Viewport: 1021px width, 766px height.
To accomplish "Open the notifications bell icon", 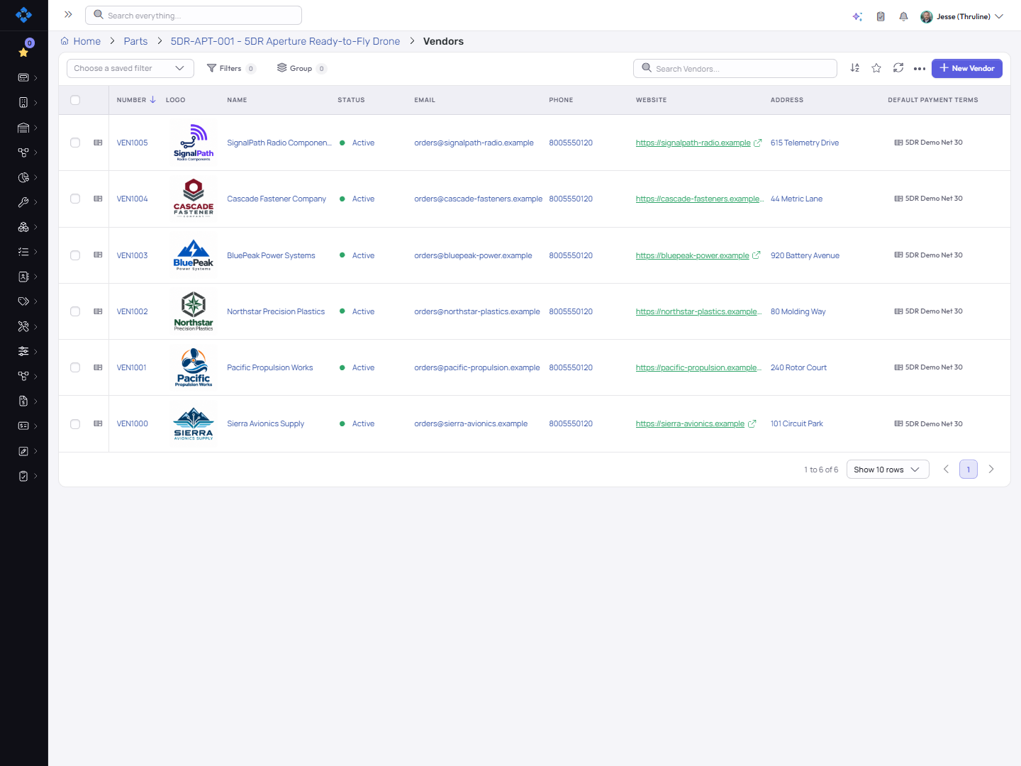I will [x=903, y=16].
